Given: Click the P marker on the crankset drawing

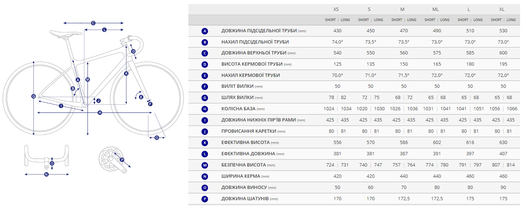Looking at the screenshot, I should tap(122, 160).
